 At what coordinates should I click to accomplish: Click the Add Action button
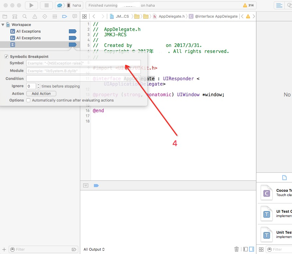(x=41, y=93)
